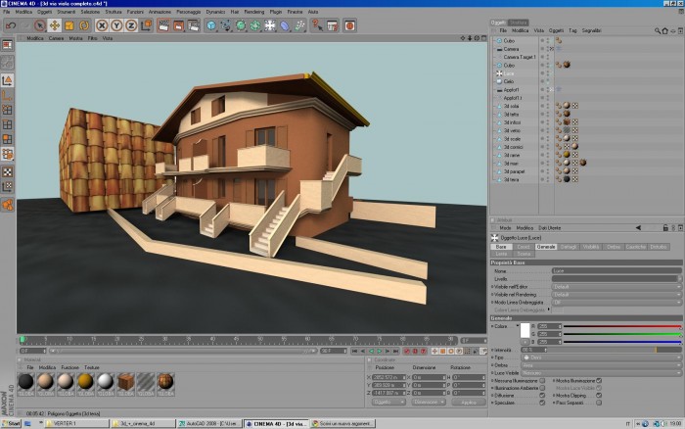The height and width of the screenshot is (429, 685).
Task: Switch the world/object coordinate system icon
Action: click(147, 25)
